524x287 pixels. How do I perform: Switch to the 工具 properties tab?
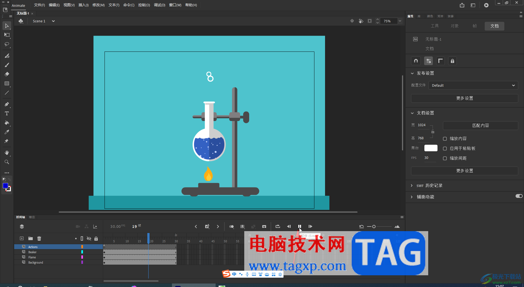[x=435, y=26]
